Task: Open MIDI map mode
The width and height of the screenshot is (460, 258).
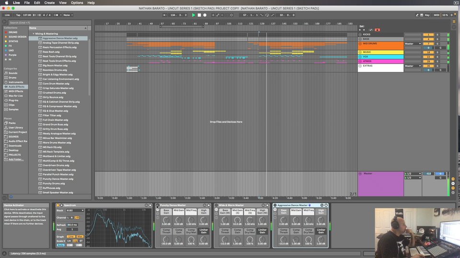Action: [x=437, y=15]
